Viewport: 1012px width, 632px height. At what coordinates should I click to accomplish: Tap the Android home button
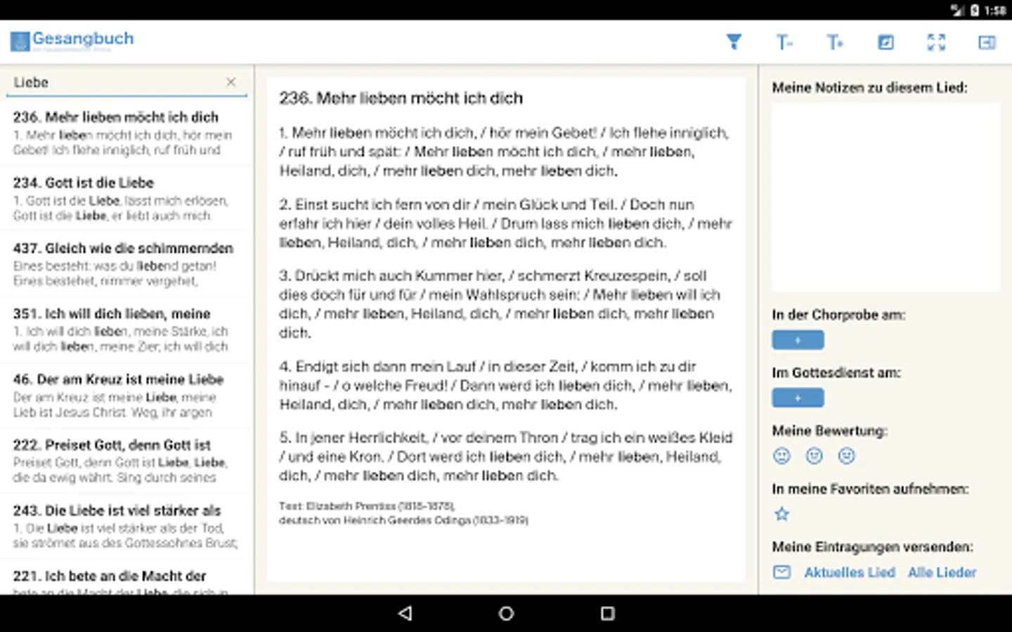click(x=506, y=613)
